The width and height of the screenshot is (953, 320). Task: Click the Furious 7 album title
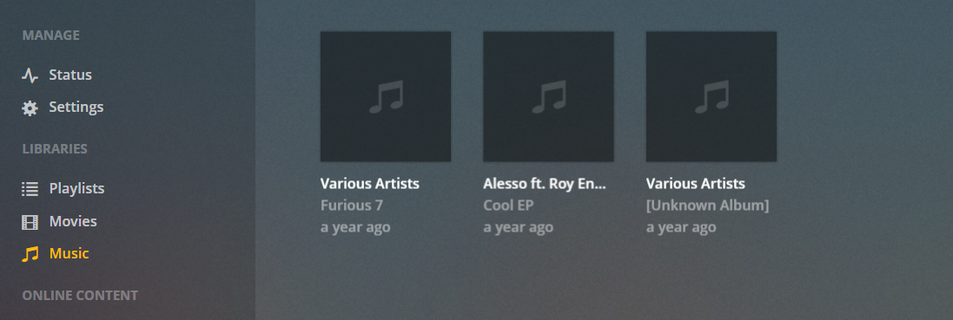click(351, 206)
